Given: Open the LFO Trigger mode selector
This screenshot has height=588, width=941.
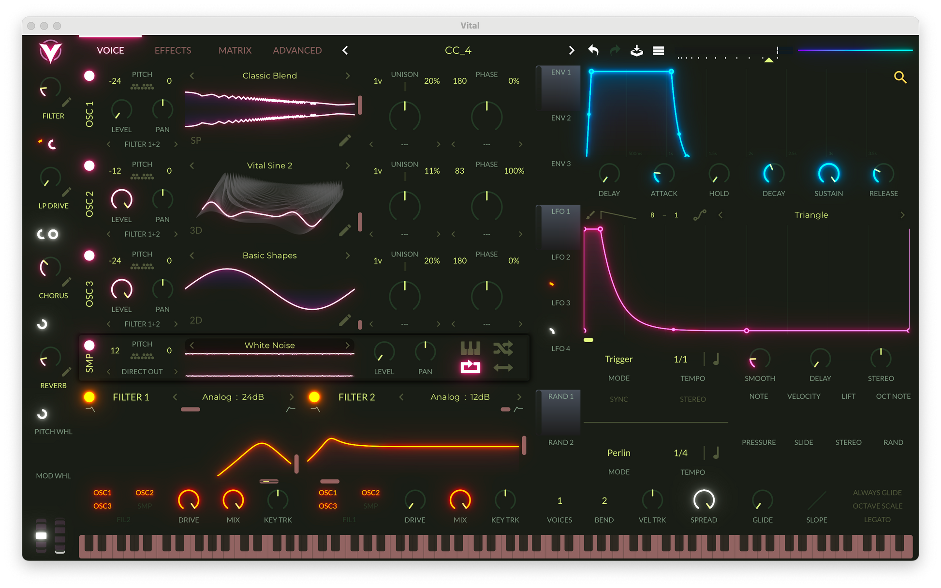Looking at the screenshot, I should click(x=618, y=359).
